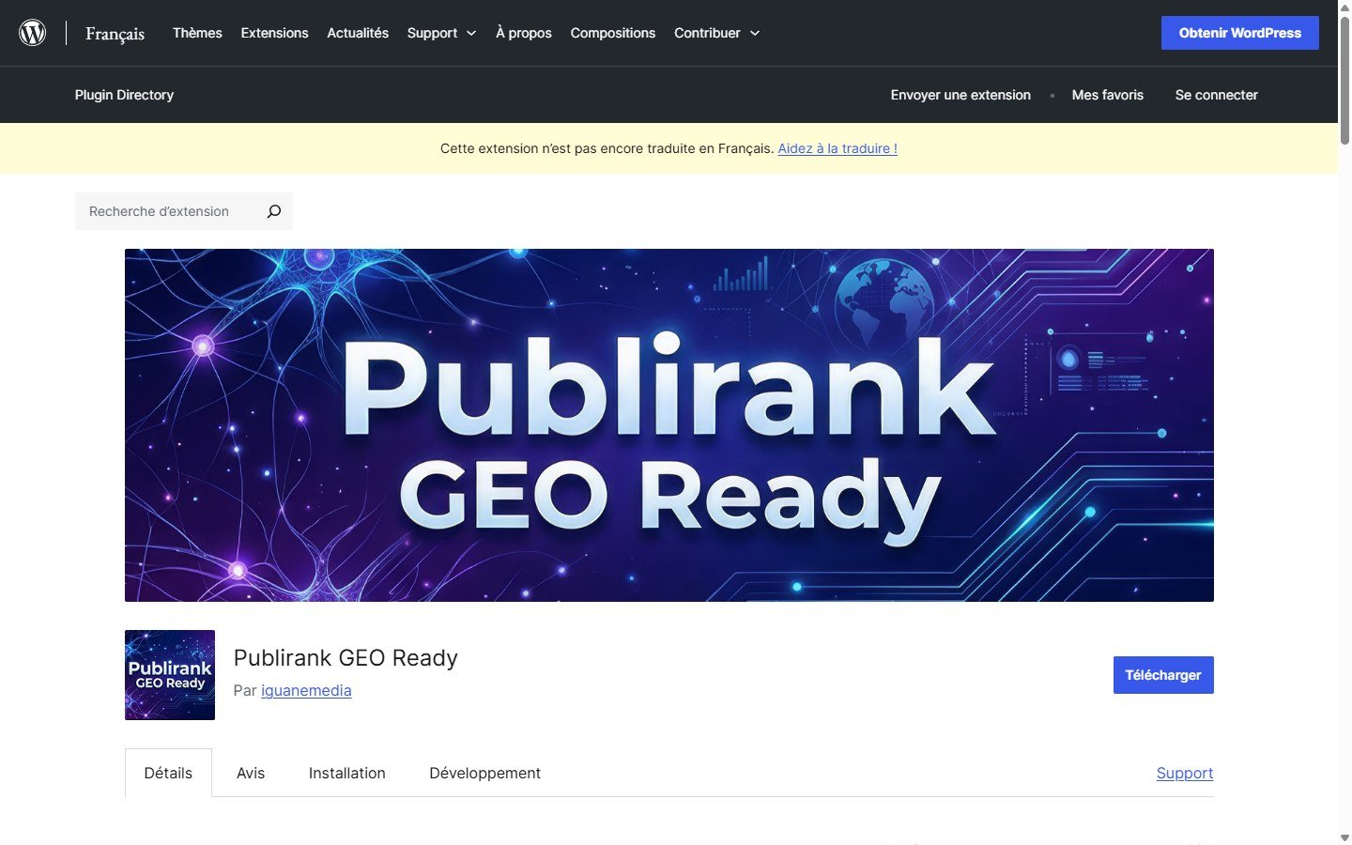1352x845 pixels.
Task: Click the scrollbar up arrow
Action: click(1344, 7)
